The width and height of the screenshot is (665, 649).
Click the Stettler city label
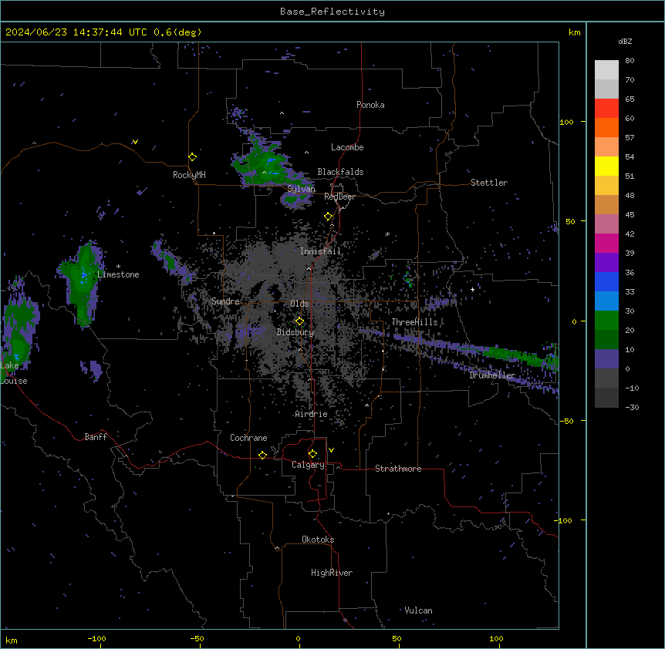(x=488, y=183)
